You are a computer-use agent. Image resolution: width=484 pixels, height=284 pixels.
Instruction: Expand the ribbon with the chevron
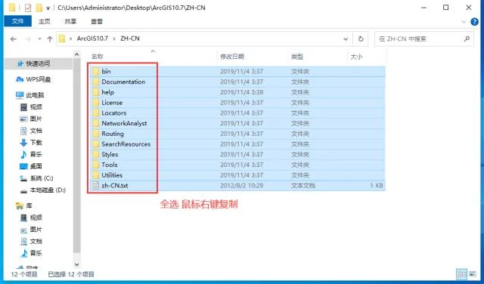[x=464, y=22]
